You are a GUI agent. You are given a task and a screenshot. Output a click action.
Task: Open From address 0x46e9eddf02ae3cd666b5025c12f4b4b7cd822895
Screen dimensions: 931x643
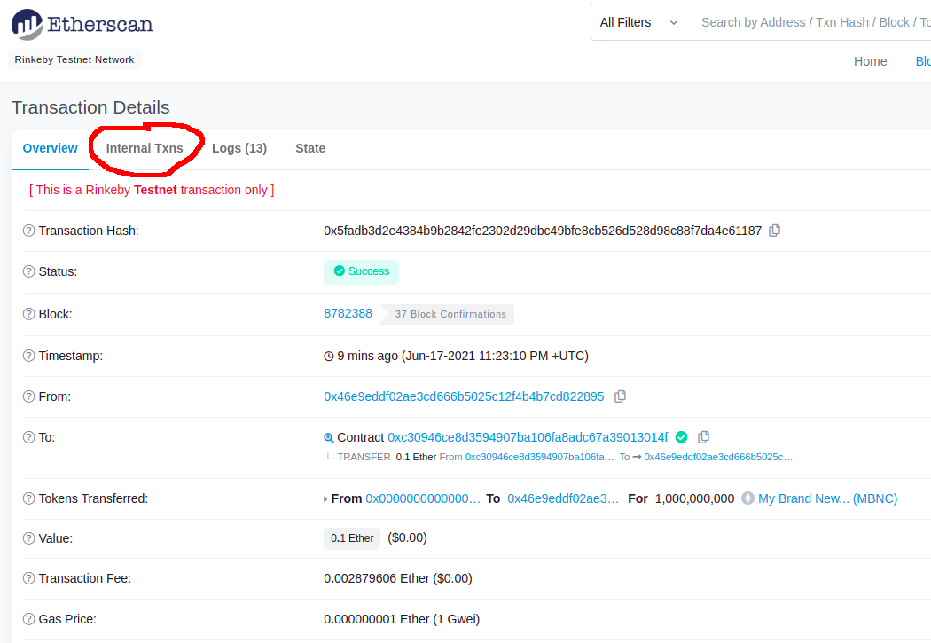click(464, 396)
